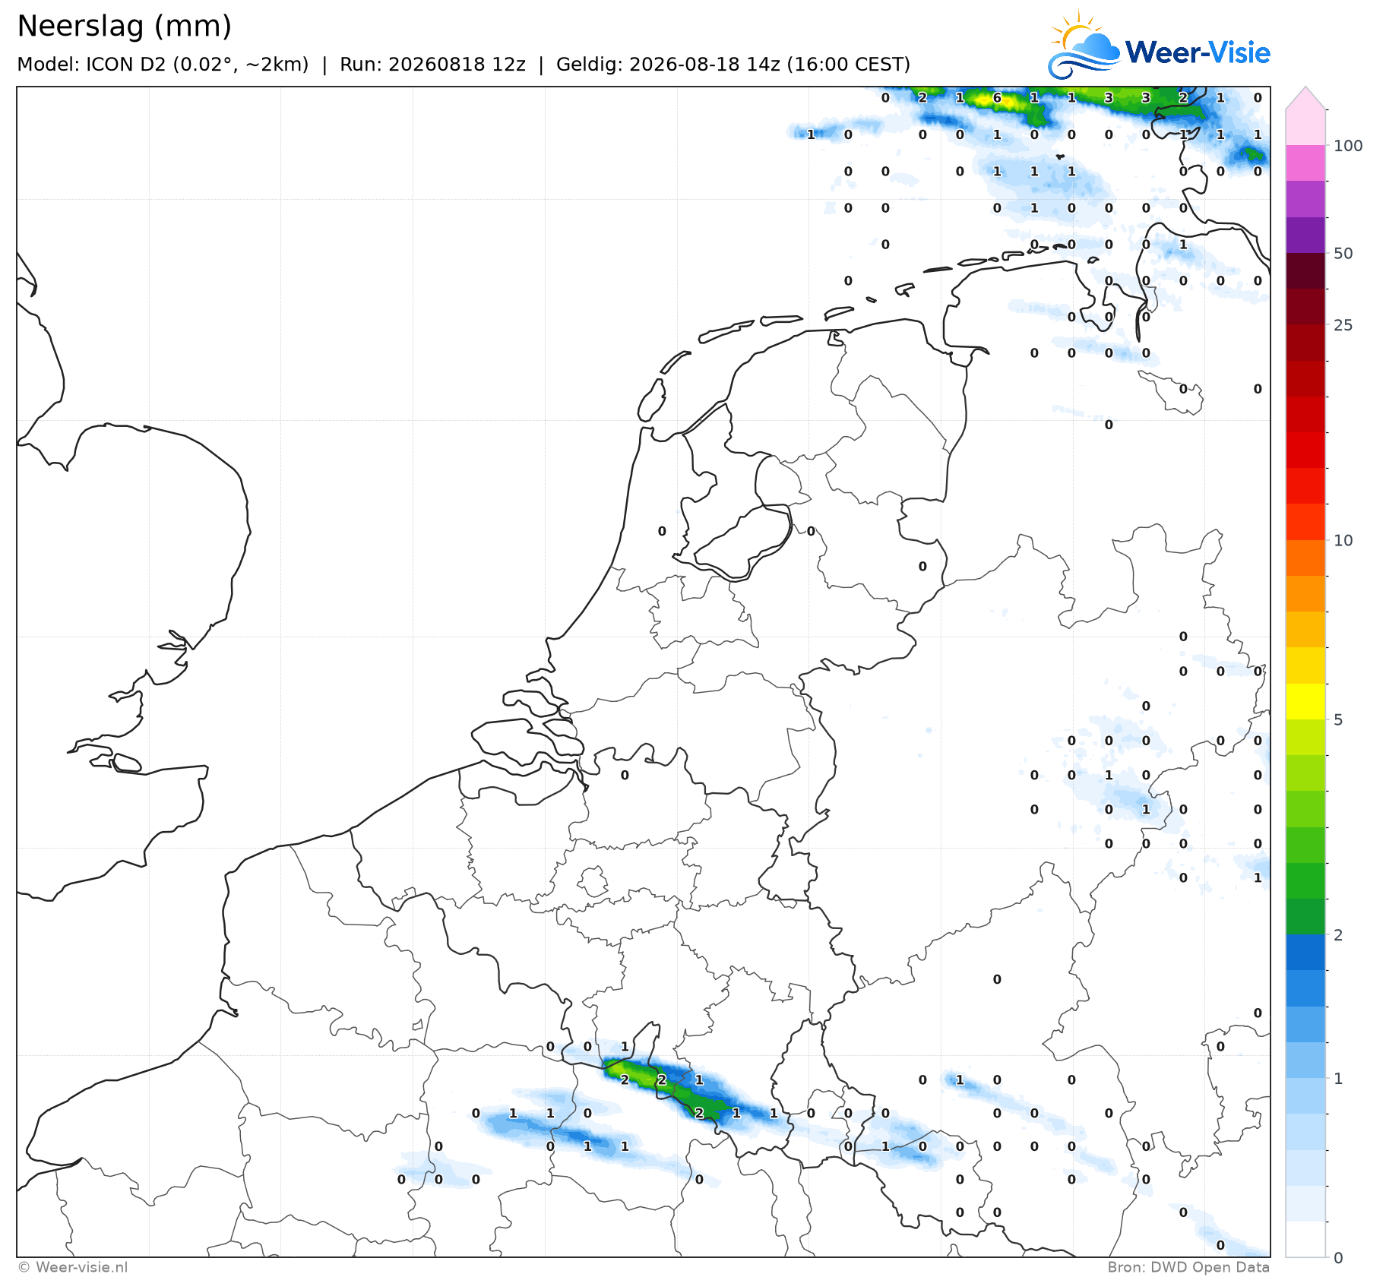This screenshot has height=1277, width=1386.
Task: Select the yellow 5 mm legend color
Action: (1305, 701)
